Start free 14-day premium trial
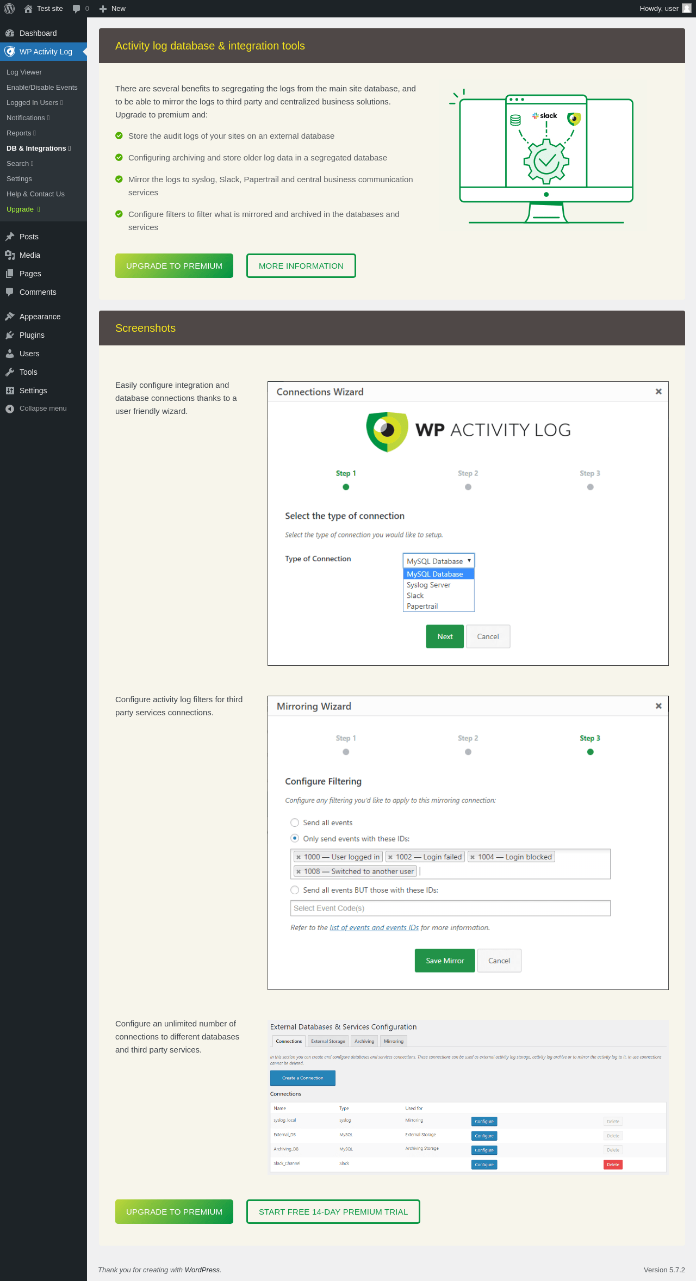 [x=333, y=1212]
